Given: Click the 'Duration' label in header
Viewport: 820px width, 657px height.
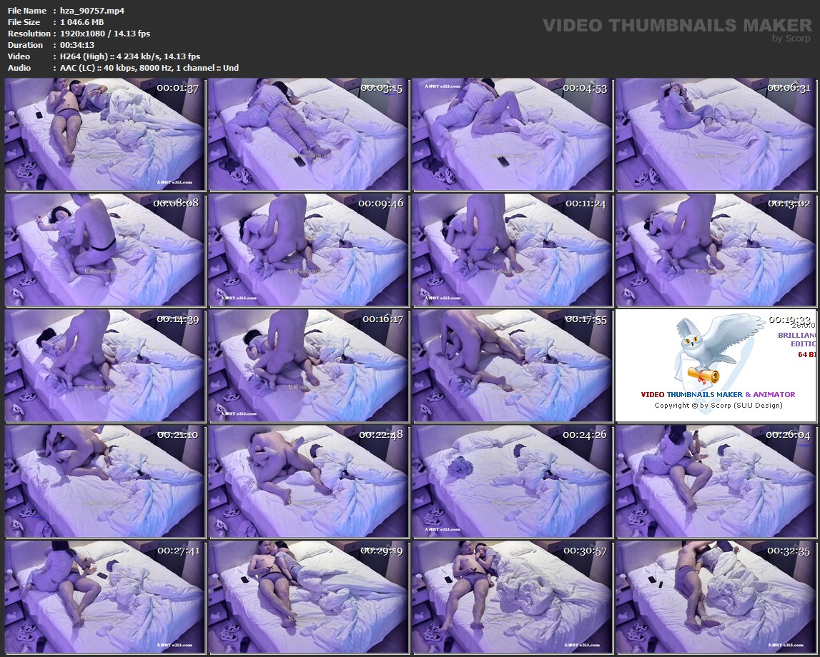Looking at the screenshot, I should [25, 45].
